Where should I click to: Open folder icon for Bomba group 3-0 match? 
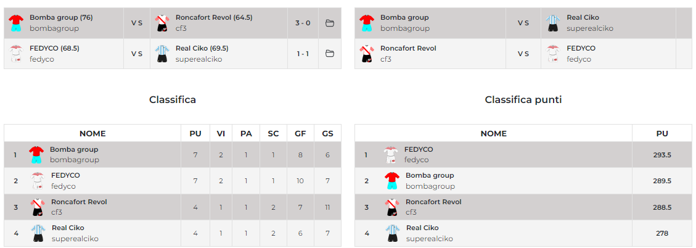pyautogui.click(x=330, y=23)
